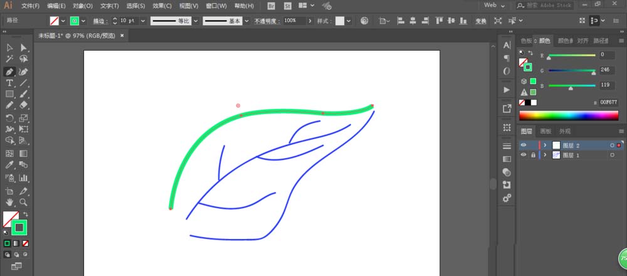
Task: Unlock 图层 1 using the lock icon
Action: click(x=533, y=155)
